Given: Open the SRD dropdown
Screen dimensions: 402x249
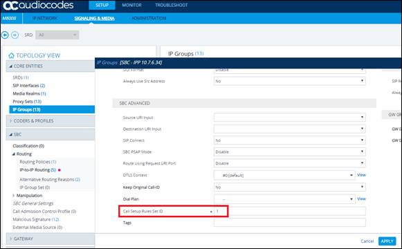Looking at the screenshot, I should point(57,35).
